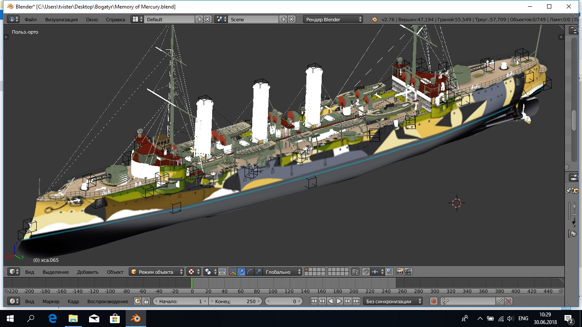
Task: Click the OpenGL render image camera icon
Action: tap(400, 272)
